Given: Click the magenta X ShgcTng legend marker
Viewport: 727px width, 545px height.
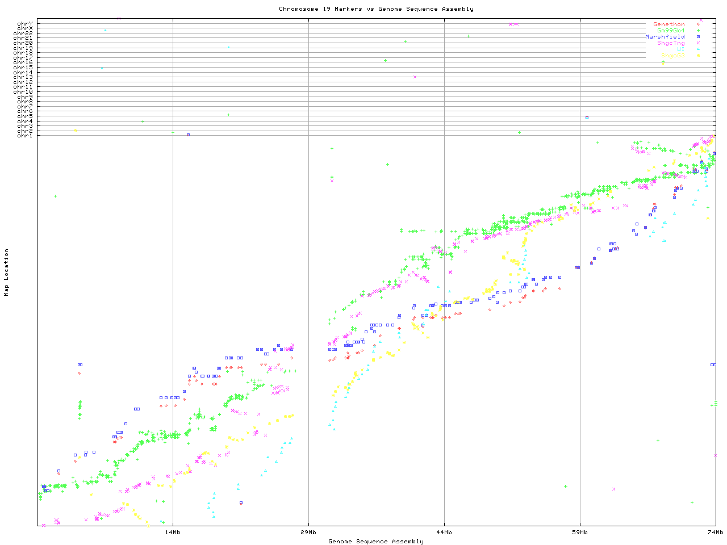Looking at the screenshot, I should coord(698,43).
